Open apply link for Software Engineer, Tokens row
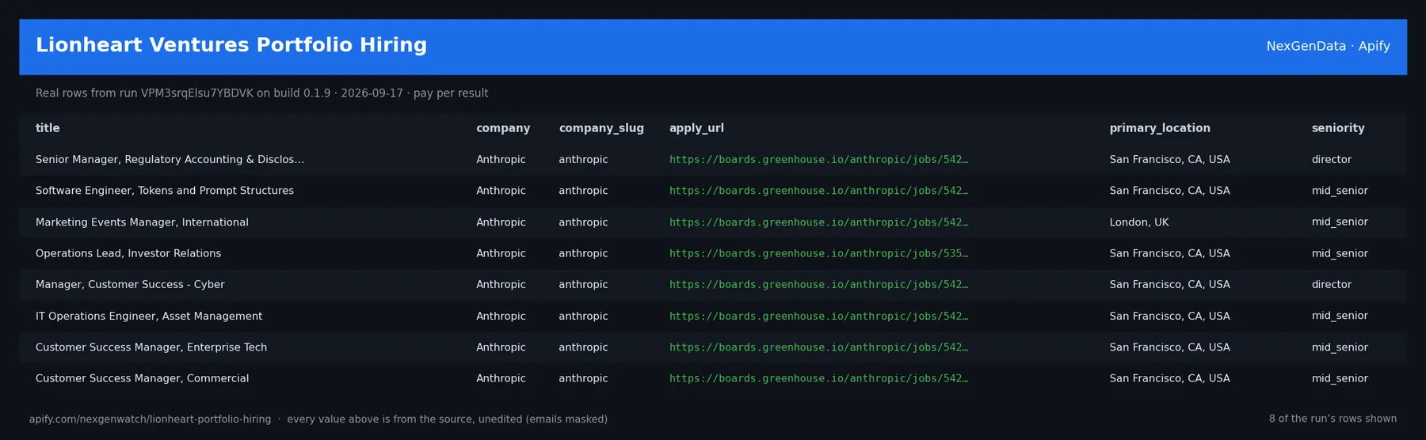The width and height of the screenshot is (1426, 440). coord(818,191)
